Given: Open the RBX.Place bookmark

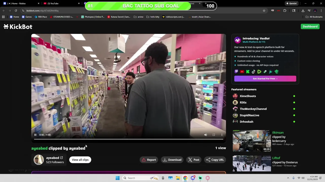Looking at the screenshot, I should click(41, 17).
